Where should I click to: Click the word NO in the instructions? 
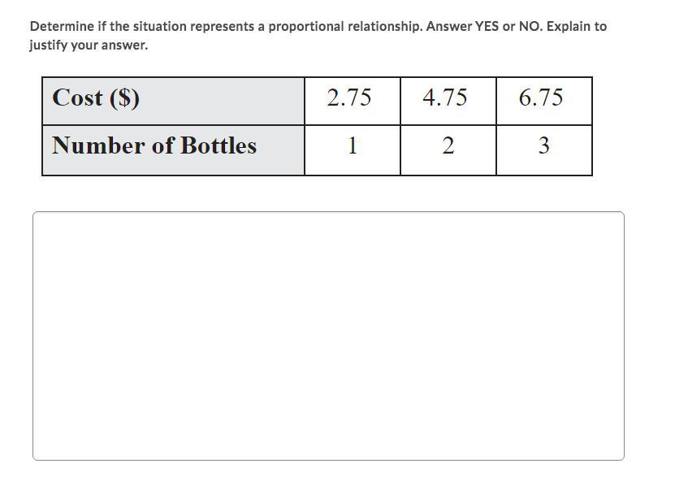[530, 26]
